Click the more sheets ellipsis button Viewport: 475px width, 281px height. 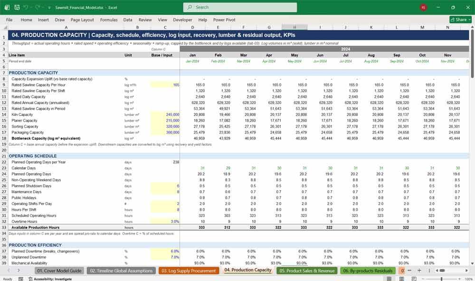pos(409,271)
